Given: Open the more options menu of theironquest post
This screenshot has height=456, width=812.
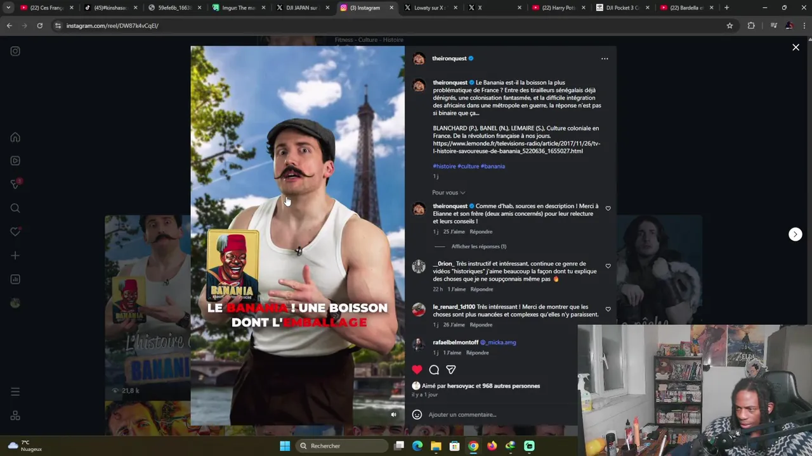Looking at the screenshot, I should click(x=605, y=59).
